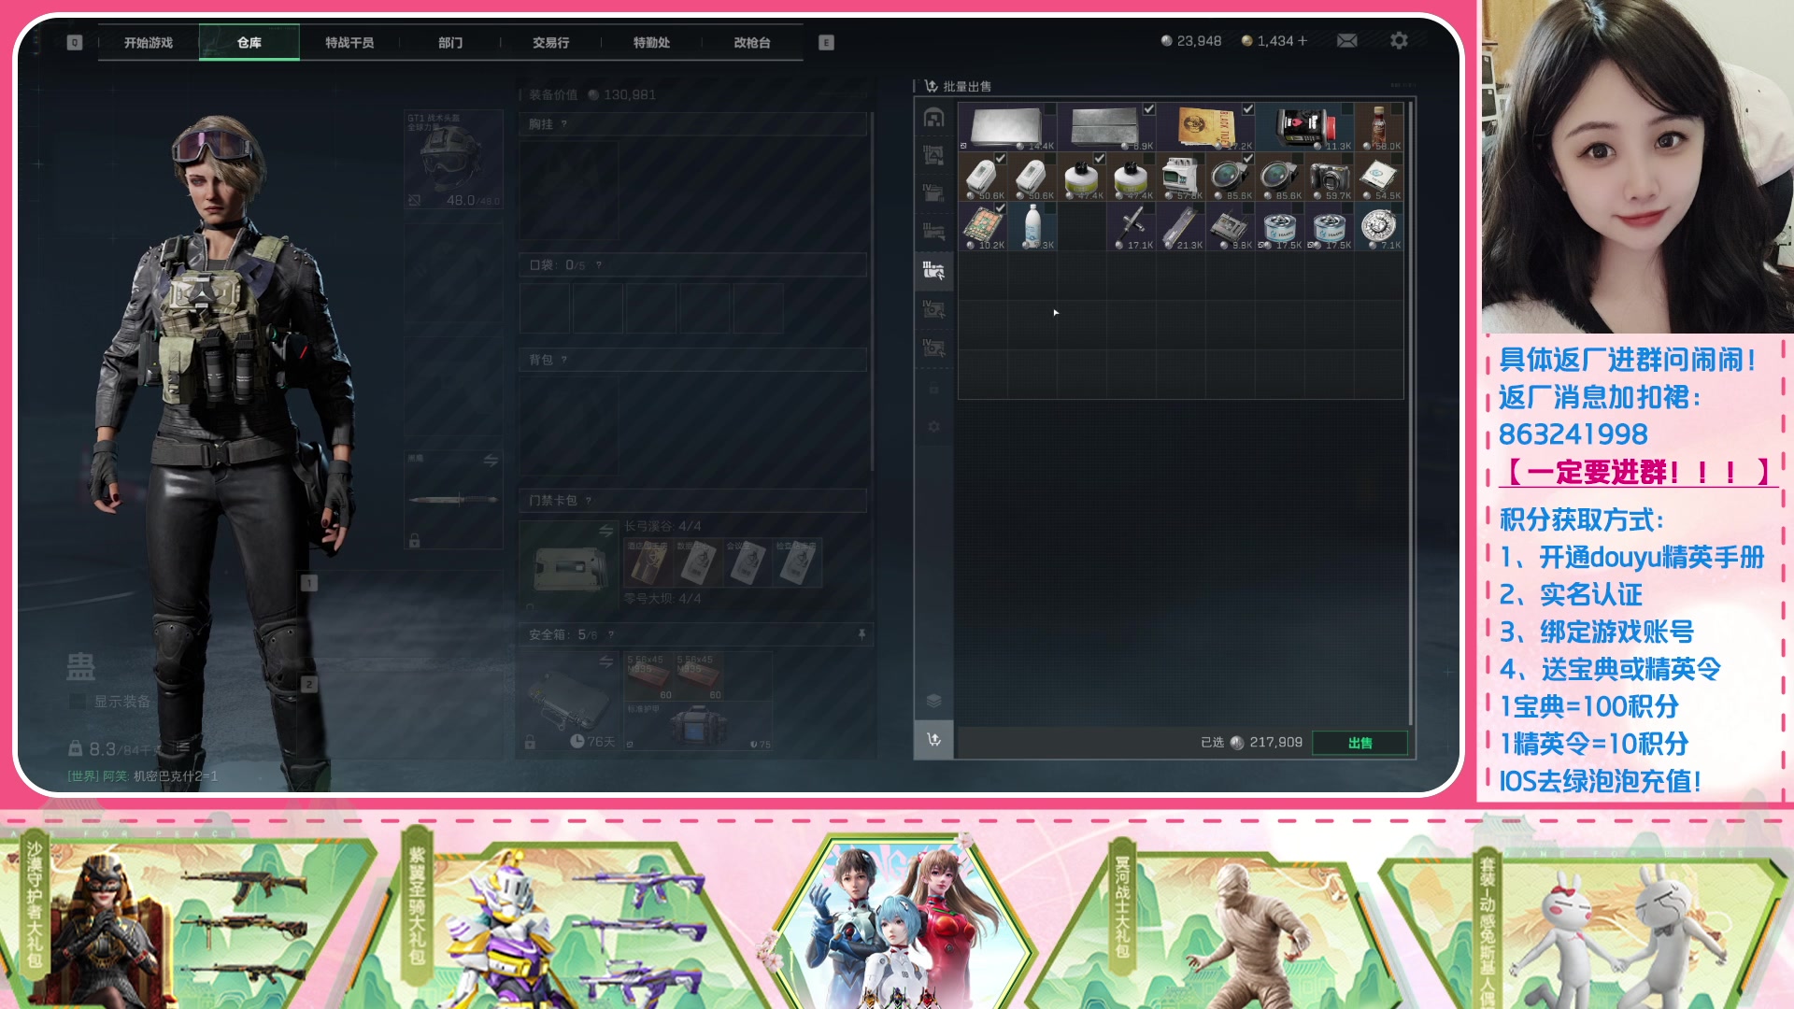Open the 特战干员 tab

click(349, 42)
